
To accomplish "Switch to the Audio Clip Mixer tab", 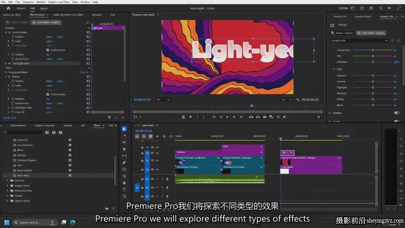I will [68, 15].
